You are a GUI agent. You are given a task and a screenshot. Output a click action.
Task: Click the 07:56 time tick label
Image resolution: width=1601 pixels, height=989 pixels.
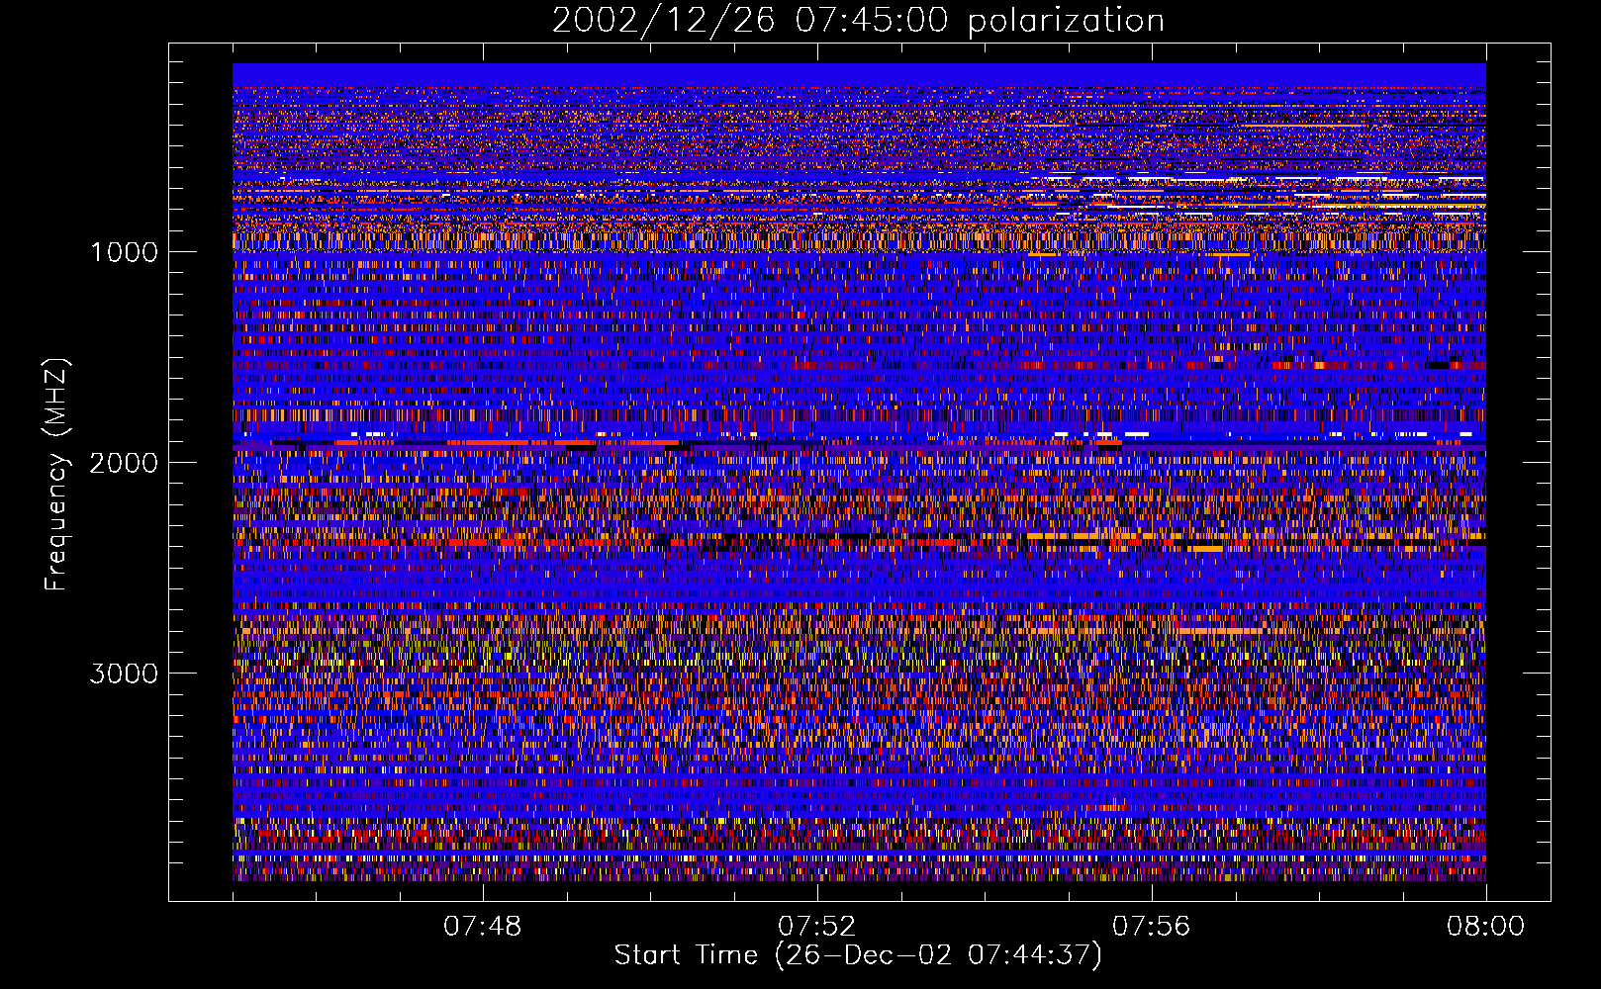point(1152,927)
